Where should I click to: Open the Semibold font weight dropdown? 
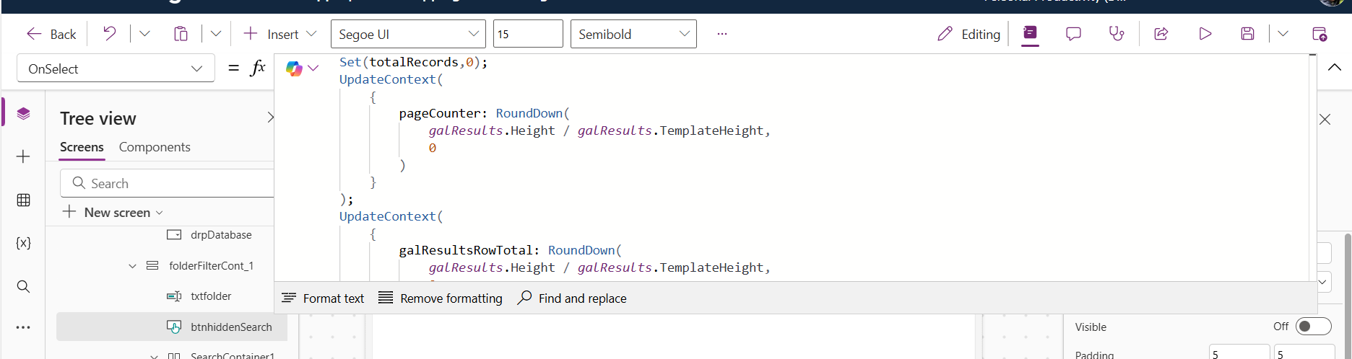[x=633, y=34]
